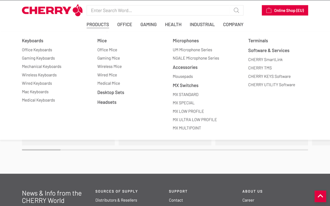This screenshot has height=206, width=330.
Task: Select Gaming Keyboards
Action: point(38,58)
